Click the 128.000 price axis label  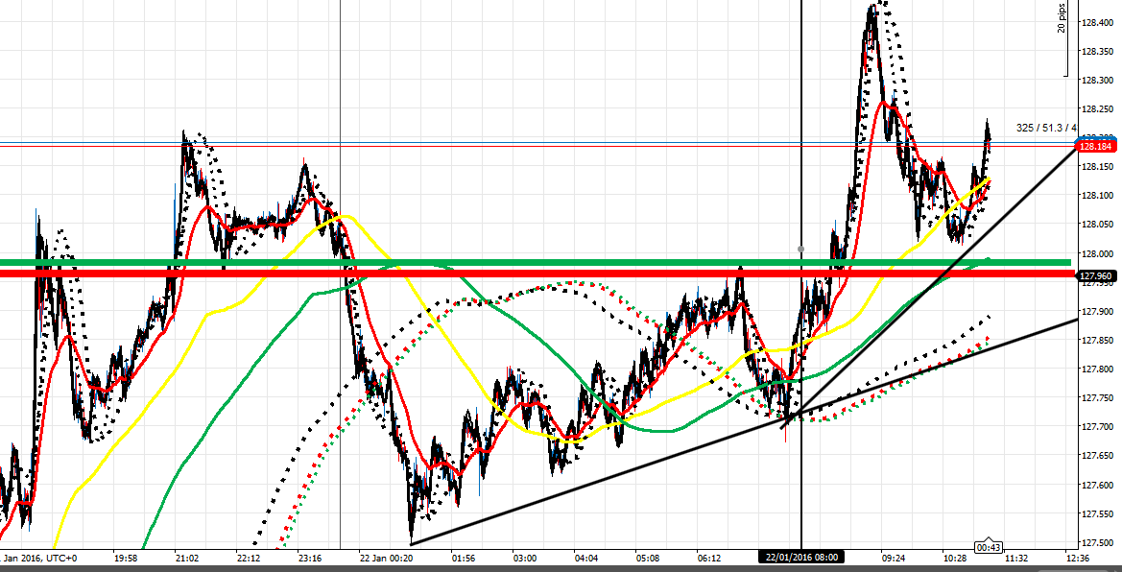pos(1098,253)
